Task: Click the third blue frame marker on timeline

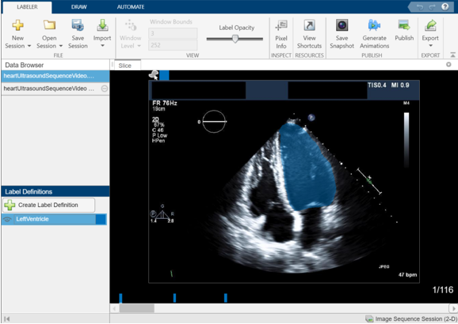Action: (226, 298)
